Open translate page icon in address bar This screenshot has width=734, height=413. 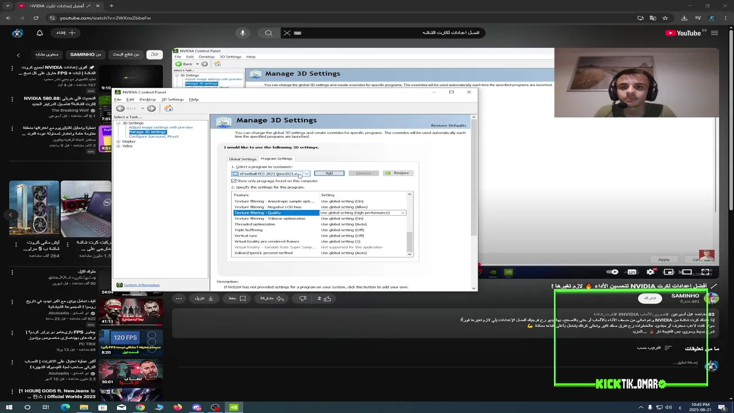653,18
